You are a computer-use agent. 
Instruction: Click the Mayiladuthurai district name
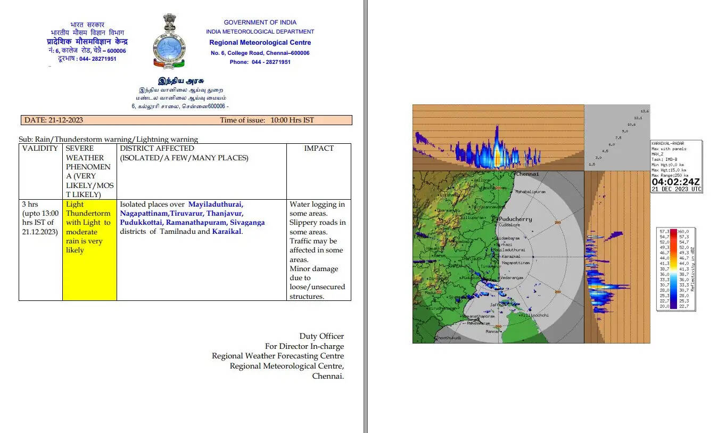coord(216,205)
